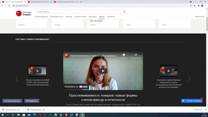
Task: Click the Поделиться share icon on video
Action: [136, 55]
